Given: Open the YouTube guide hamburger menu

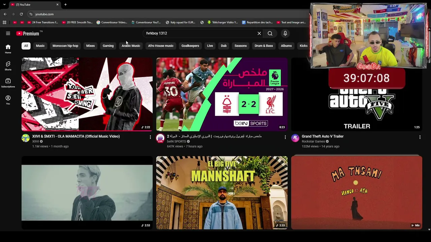Looking at the screenshot, I should 8,33.
